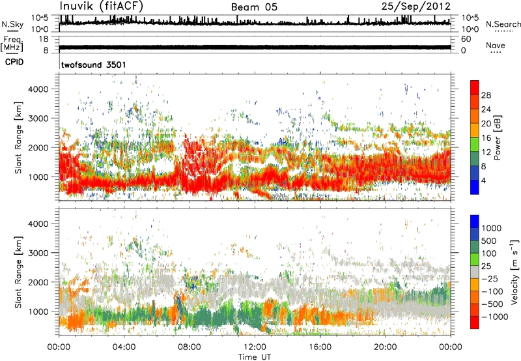The width and height of the screenshot is (521, 361).
Task: Click 'Slant Range [km]' label of power plot
Action: 18,137
